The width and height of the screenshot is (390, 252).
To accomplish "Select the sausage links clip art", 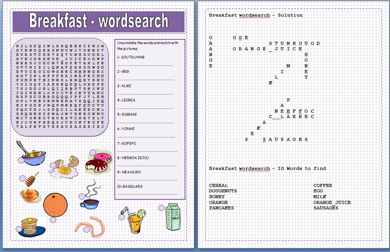I will [x=90, y=227].
